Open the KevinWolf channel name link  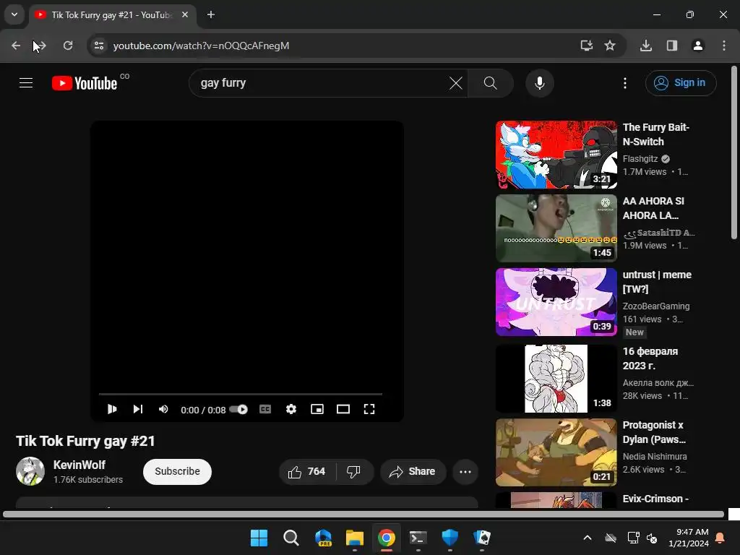coord(79,465)
